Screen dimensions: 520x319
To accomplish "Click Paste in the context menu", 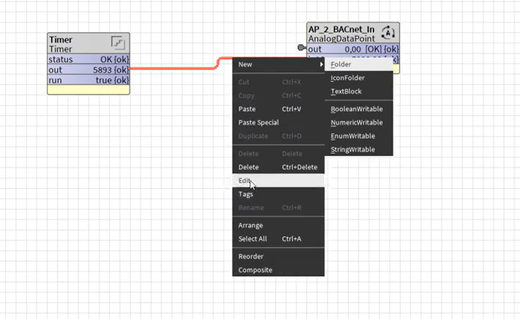I will point(246,109).
